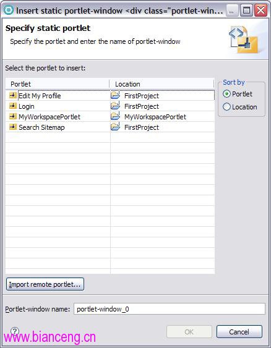Click the Cancel button

239,332
